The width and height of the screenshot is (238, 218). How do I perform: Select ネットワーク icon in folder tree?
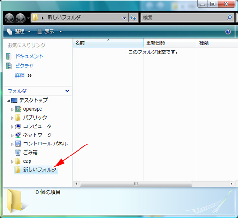[18, 135]
